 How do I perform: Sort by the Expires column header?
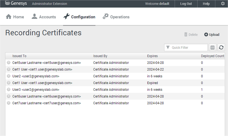coord(152,56)
